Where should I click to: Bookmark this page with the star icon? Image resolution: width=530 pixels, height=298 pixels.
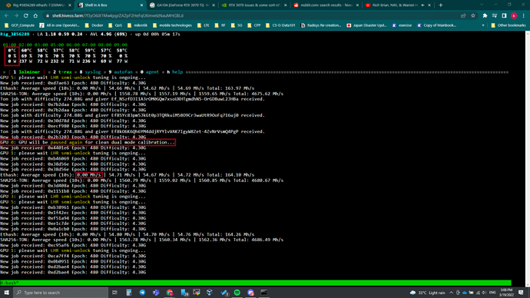tap(473, 15)
